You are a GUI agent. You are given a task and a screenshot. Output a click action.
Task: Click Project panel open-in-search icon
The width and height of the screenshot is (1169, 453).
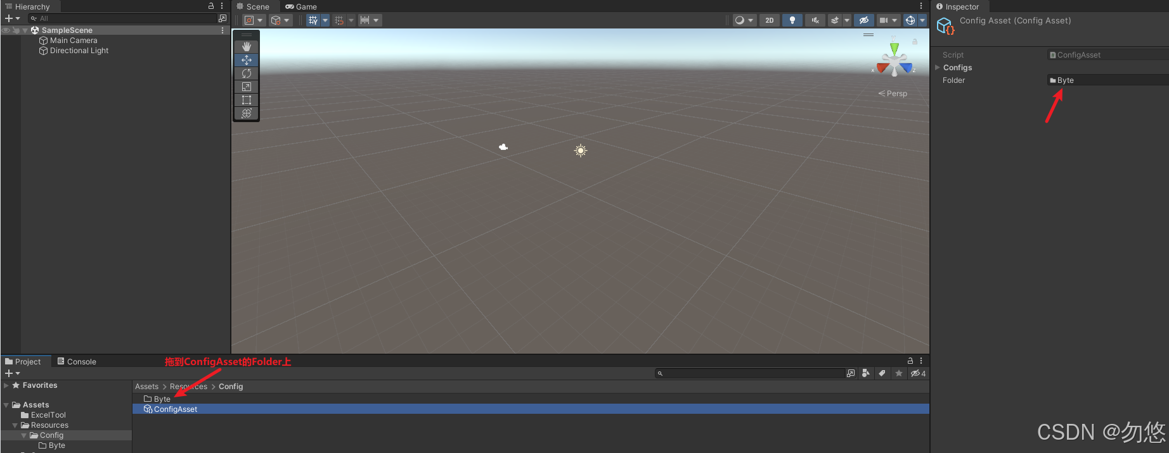851,373
